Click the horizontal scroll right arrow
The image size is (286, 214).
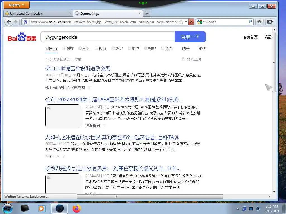(270, 196)
